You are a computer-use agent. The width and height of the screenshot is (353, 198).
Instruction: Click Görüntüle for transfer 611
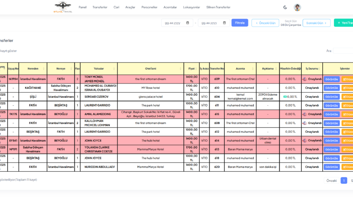tap(332, 106)
